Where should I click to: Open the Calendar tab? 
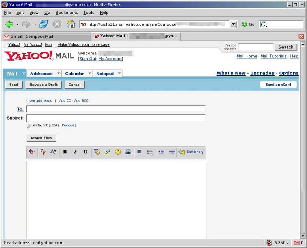pos(74,74)
